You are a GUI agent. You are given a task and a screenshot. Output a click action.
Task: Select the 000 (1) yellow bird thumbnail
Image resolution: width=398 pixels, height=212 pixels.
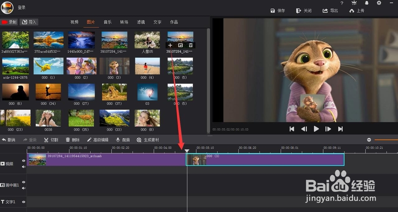(x=49, y=66)
